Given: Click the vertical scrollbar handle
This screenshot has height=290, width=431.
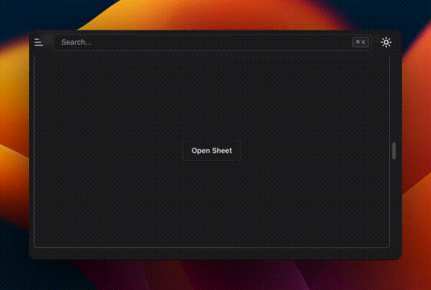Looking at the screenshot, I should 393,150.
